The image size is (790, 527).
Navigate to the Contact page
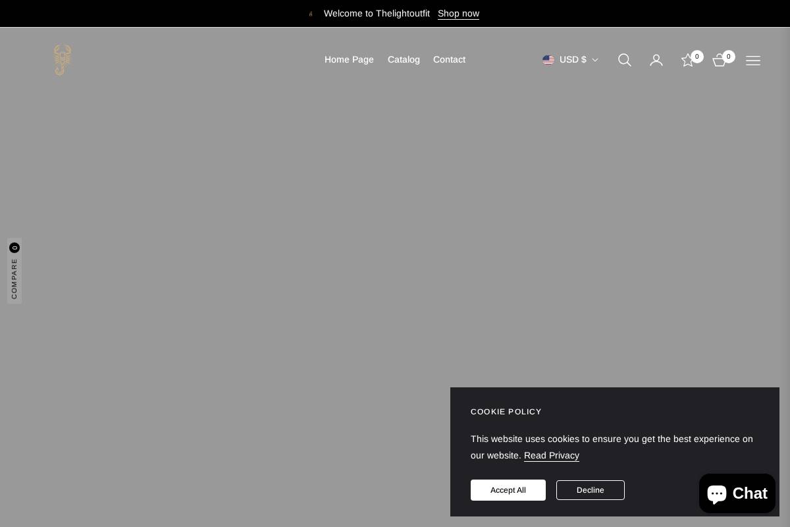449,59
